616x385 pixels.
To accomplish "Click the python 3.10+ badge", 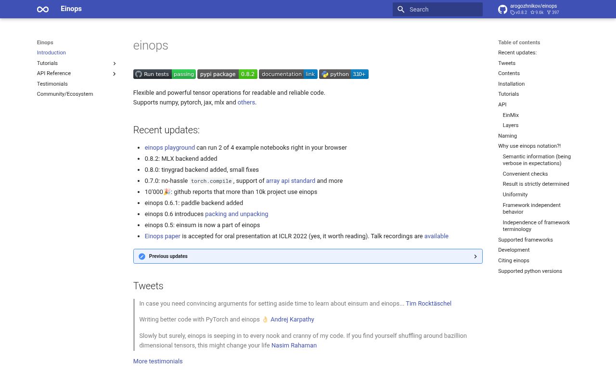I will tap(344, 74).
